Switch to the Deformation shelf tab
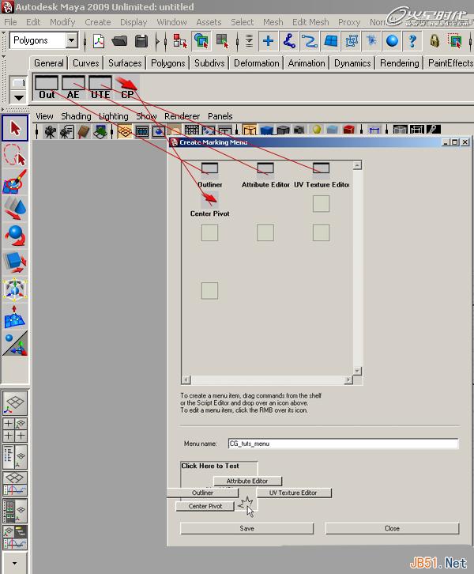The image size is (474, 574). coord(257,63)
